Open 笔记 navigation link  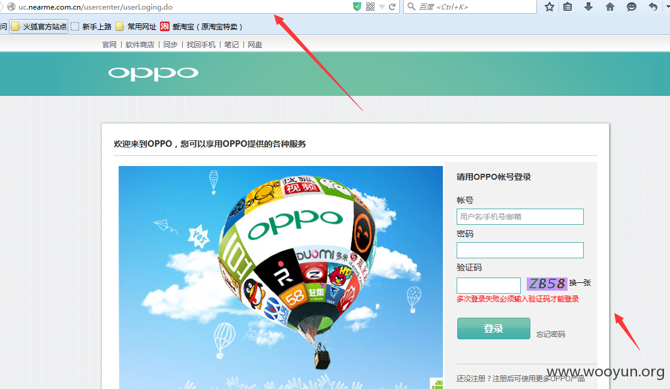[231, 44]
